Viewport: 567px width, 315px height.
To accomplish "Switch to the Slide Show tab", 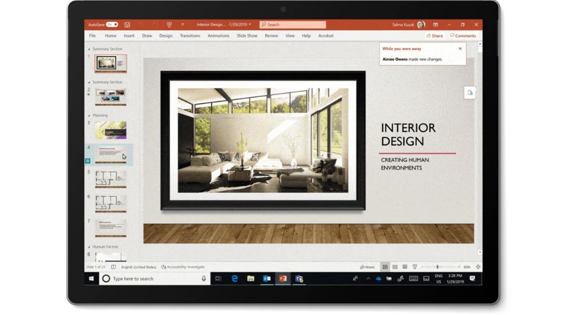I will [x=247, y=36].
